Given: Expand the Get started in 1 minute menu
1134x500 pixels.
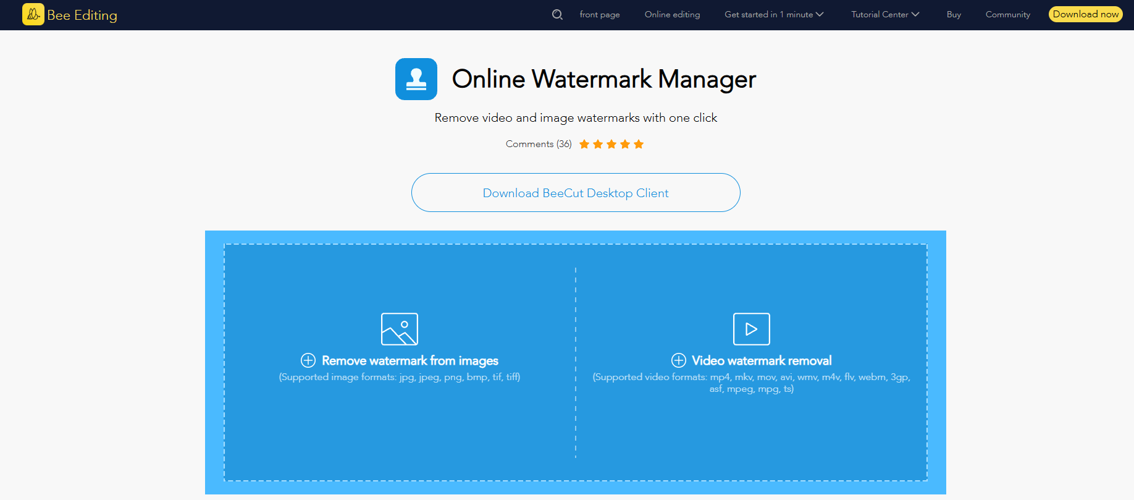Looking at the screenshot, I should click(774, 14).
